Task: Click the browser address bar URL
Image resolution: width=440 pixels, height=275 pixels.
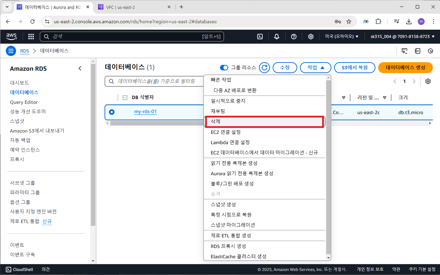Action: click(136, 22)
